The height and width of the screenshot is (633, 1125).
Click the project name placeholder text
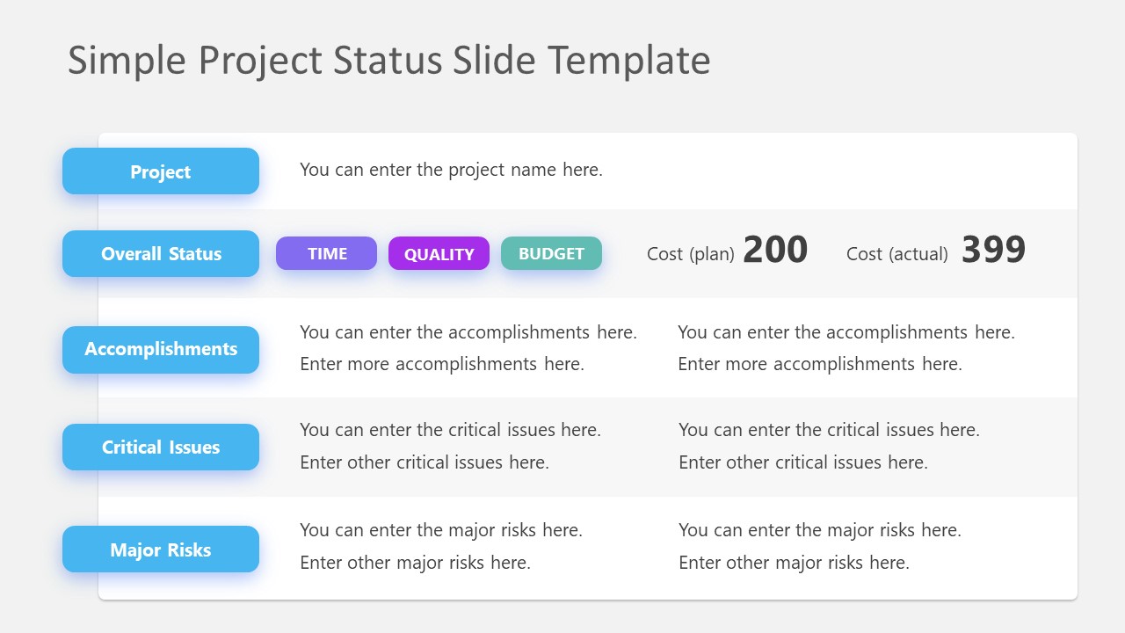(x=452, y=170)
